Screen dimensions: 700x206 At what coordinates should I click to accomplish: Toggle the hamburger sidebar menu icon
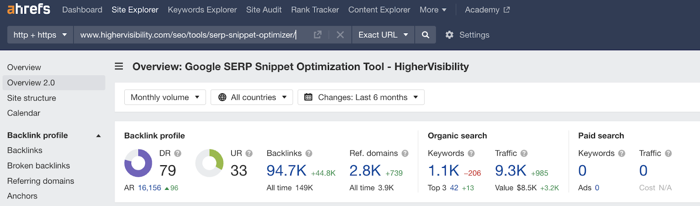click(119, 66)
